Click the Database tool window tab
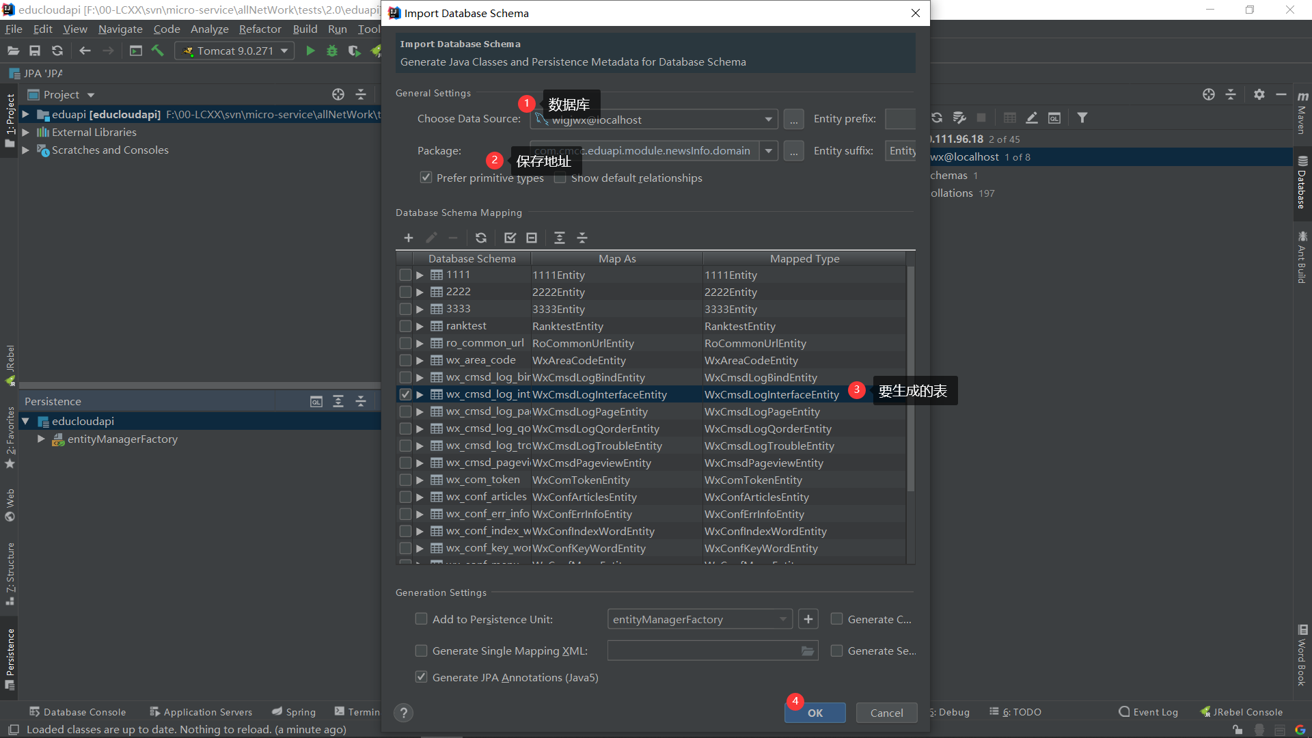This screenshot has width=1312, height=738. point(1302,182)
